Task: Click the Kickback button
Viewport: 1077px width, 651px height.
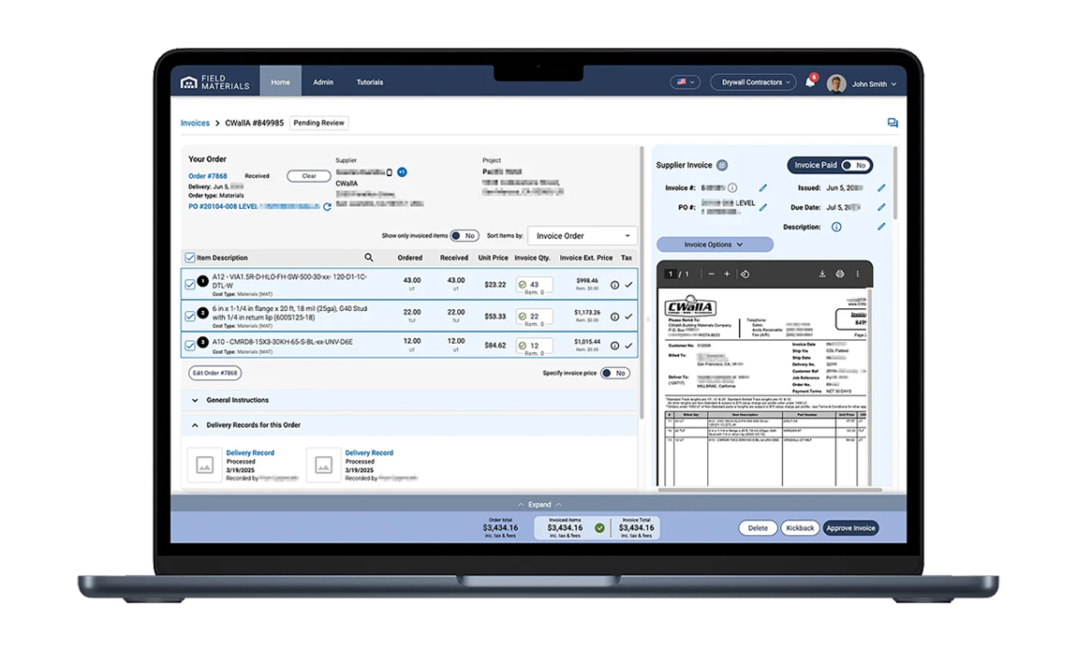Action: pos(800,528)
